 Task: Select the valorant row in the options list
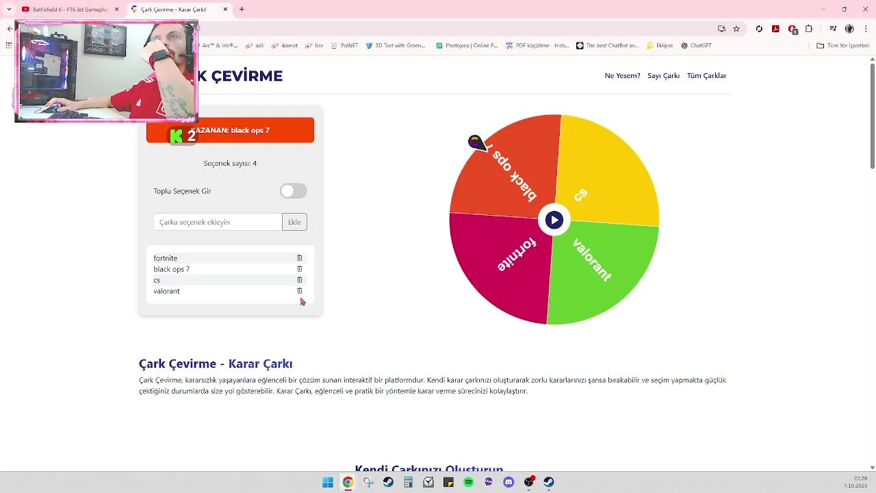click(230, 291)
